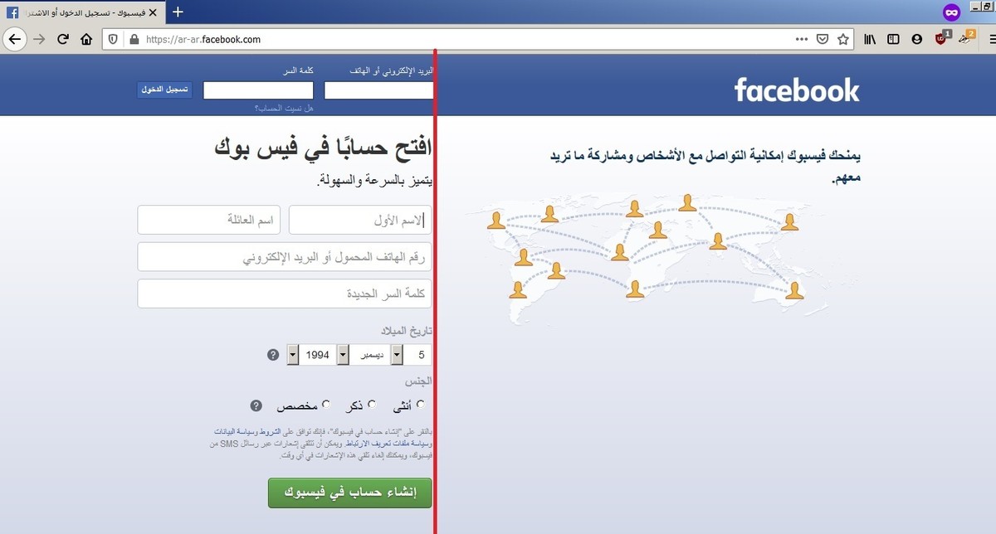Screen dimensions: 996x534
Task: Click the اسم العائلة input field
Action: (209, 220)
